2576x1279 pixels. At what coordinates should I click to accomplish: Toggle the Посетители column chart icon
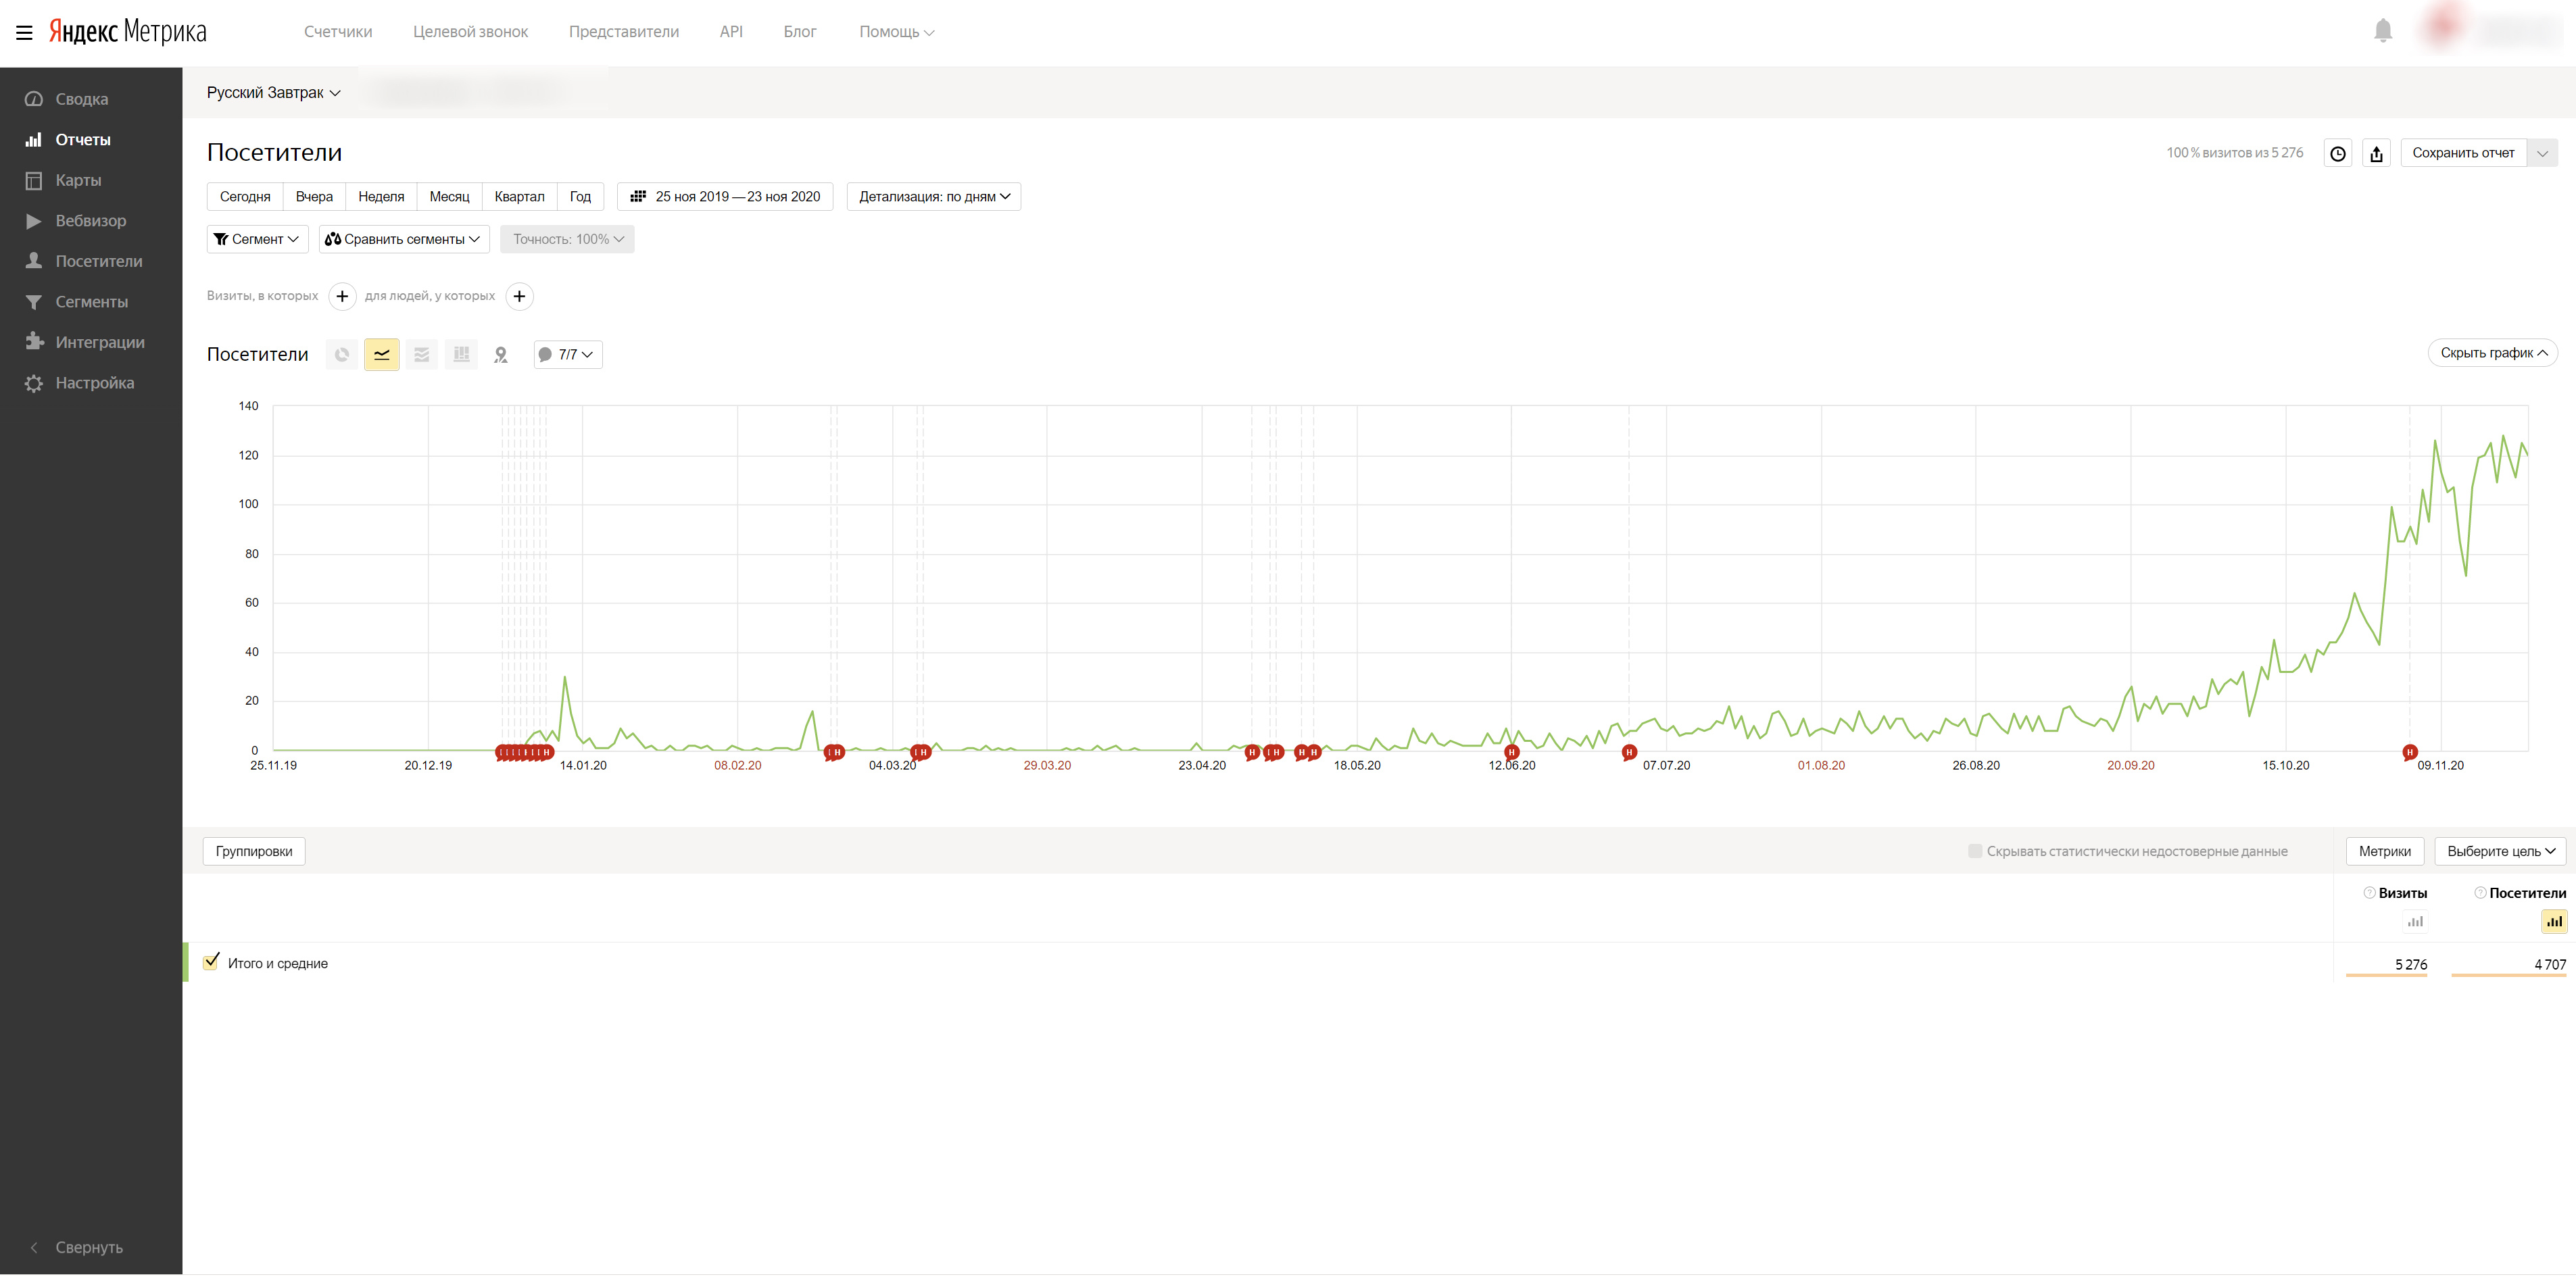point(2554,922)
